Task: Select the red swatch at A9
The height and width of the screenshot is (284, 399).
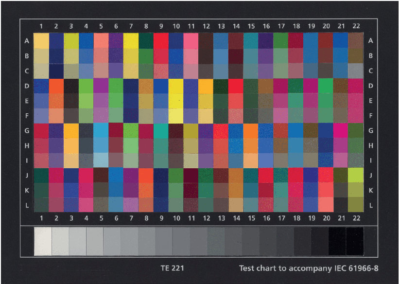Action: [161, 41]
